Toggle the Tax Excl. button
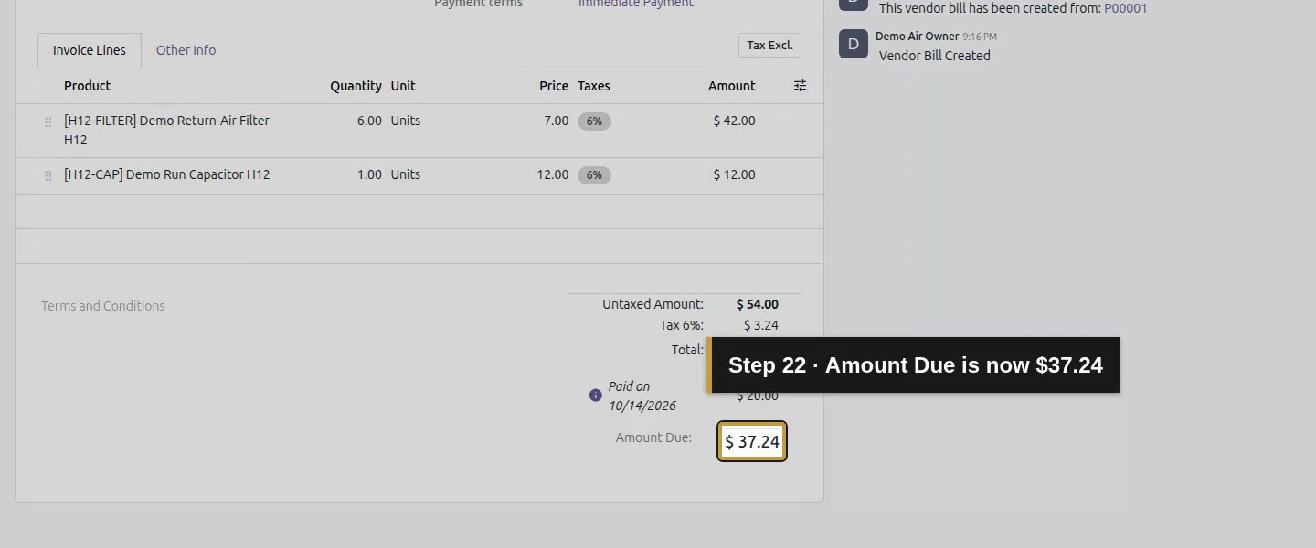 769,46
